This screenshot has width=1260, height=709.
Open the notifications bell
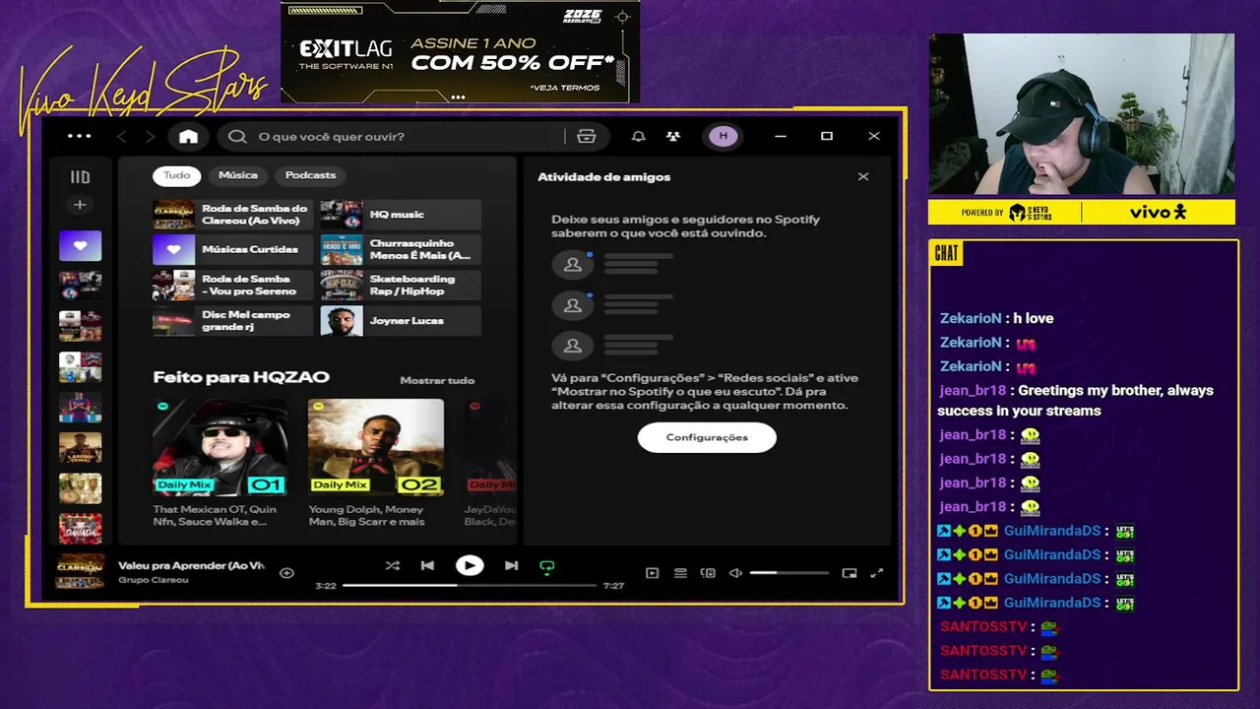click(x=638, y=136)
